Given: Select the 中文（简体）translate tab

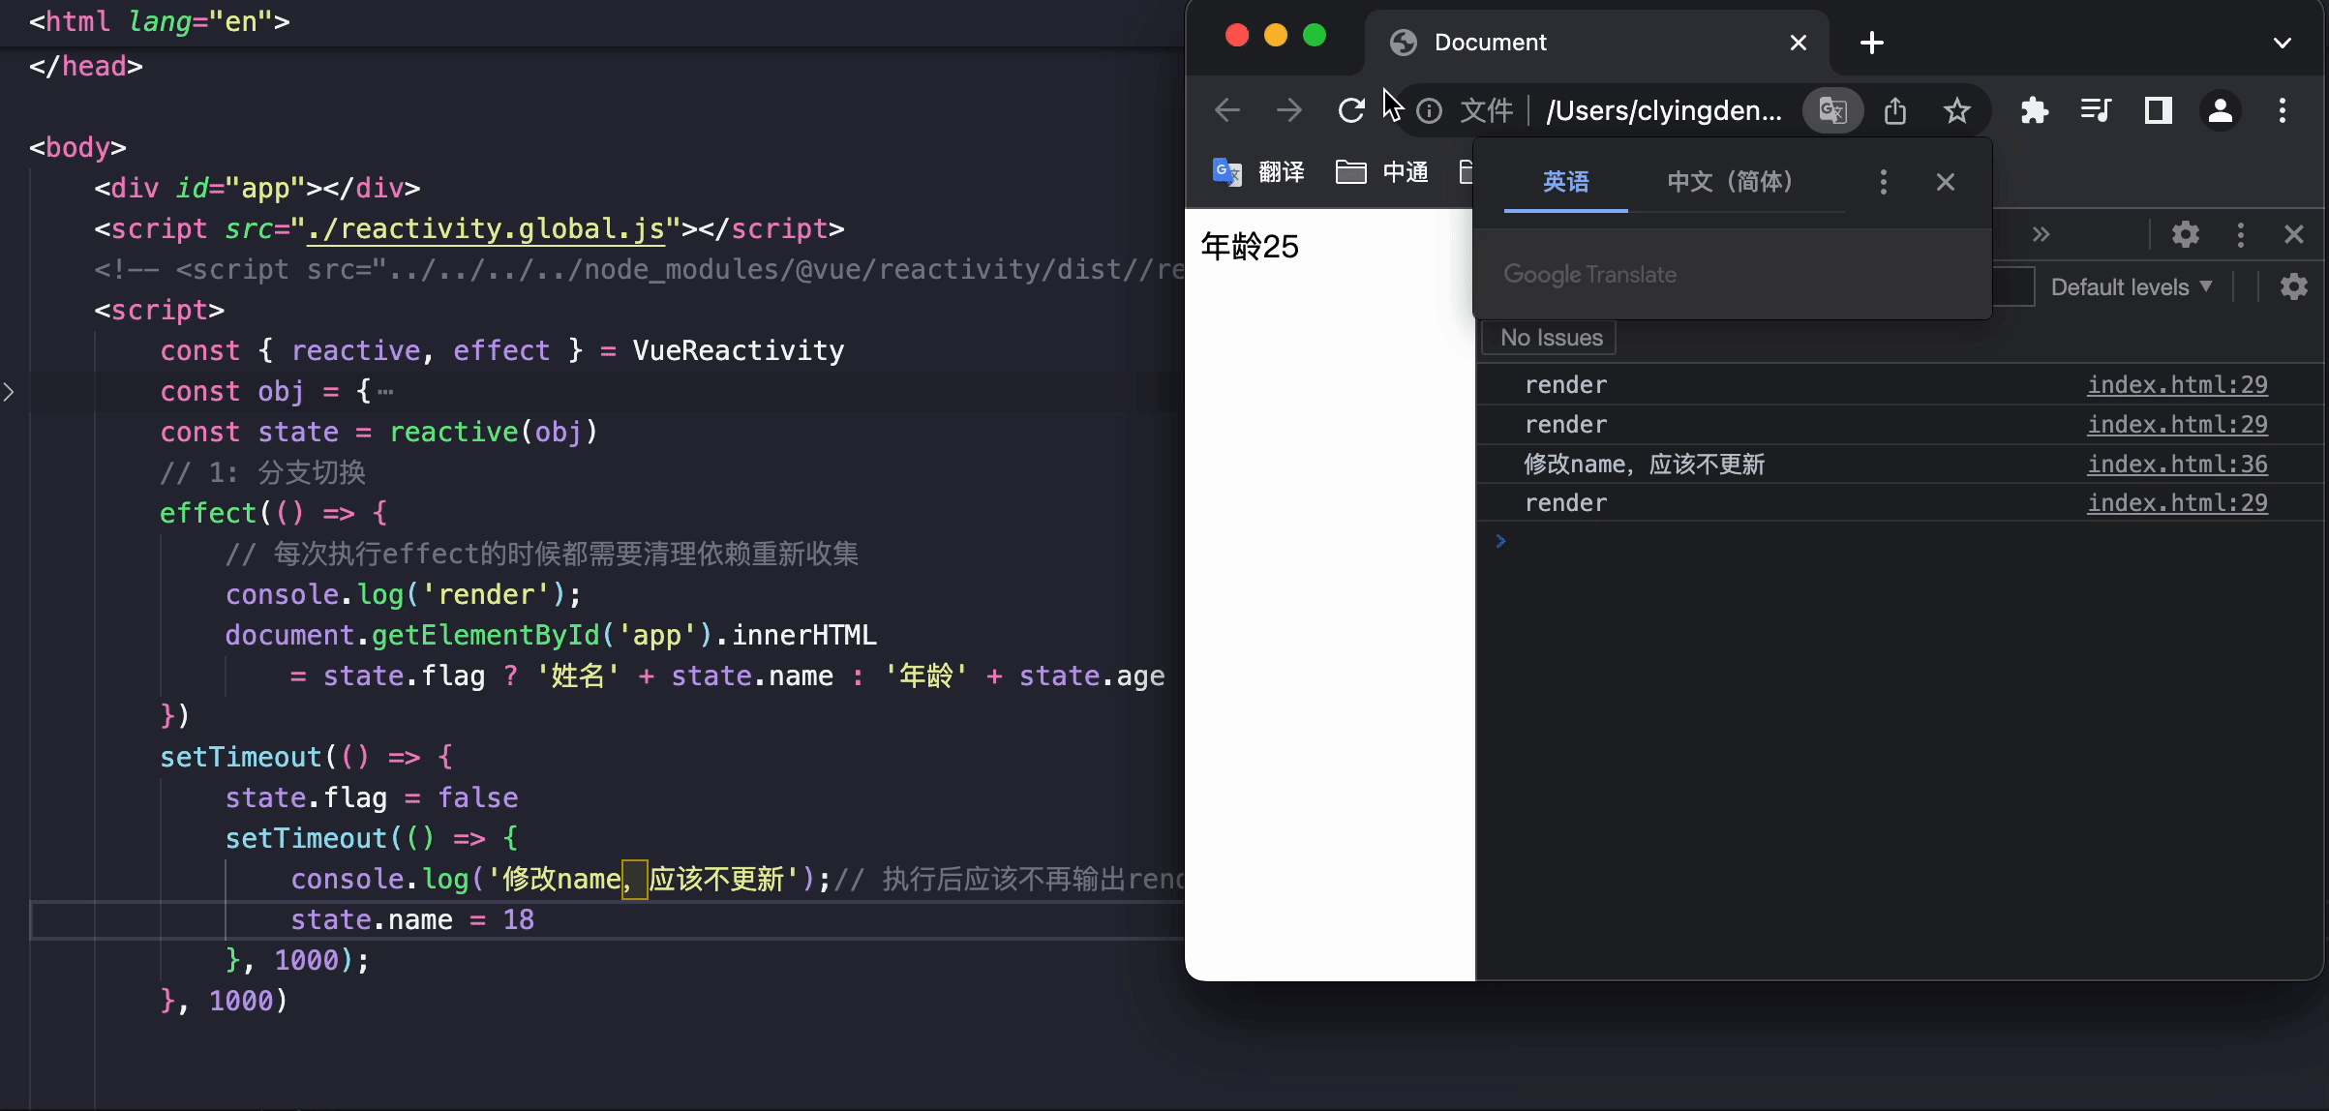Looking at the screenshot, I should pos(1729,182).
